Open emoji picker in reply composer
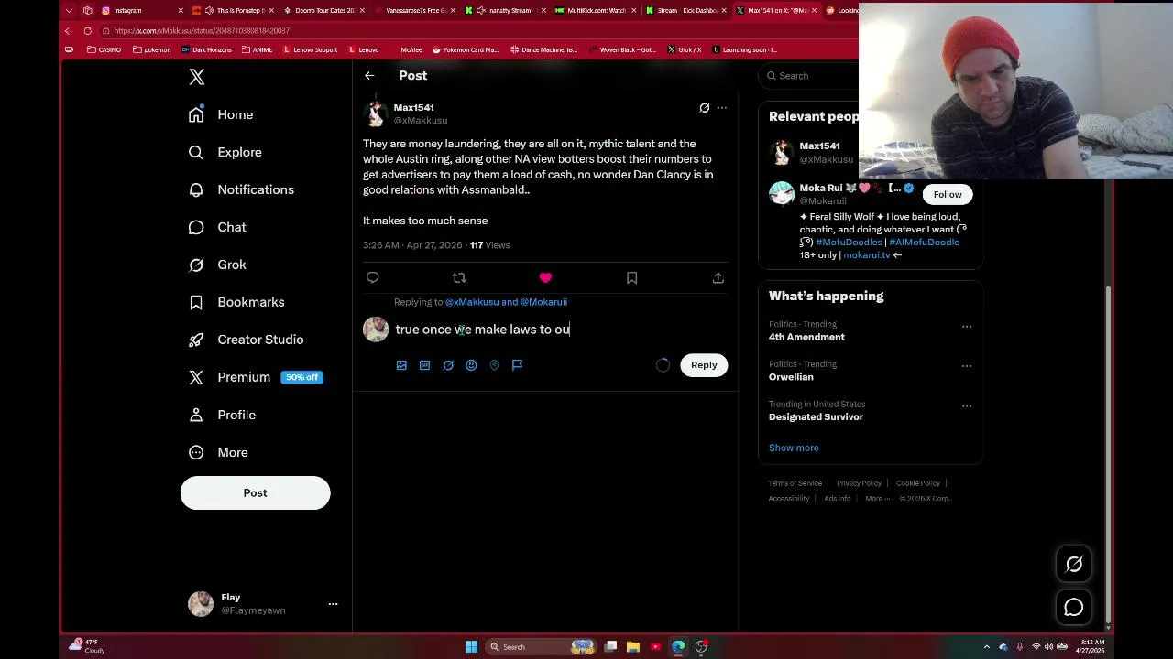The image size is (1173, 659). point(471,365)
